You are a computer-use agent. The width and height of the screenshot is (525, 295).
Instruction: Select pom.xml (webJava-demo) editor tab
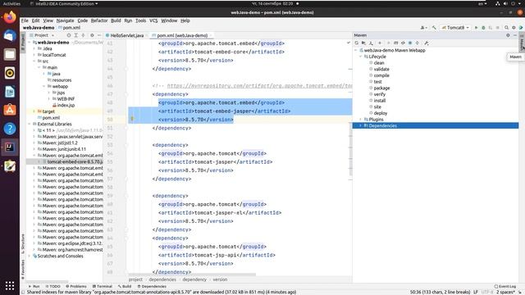click(182, 35)
